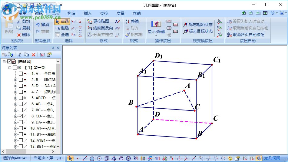The image size is (288, 162).
Task: Click 取消各页自动按钮
Action: (246, 35)
